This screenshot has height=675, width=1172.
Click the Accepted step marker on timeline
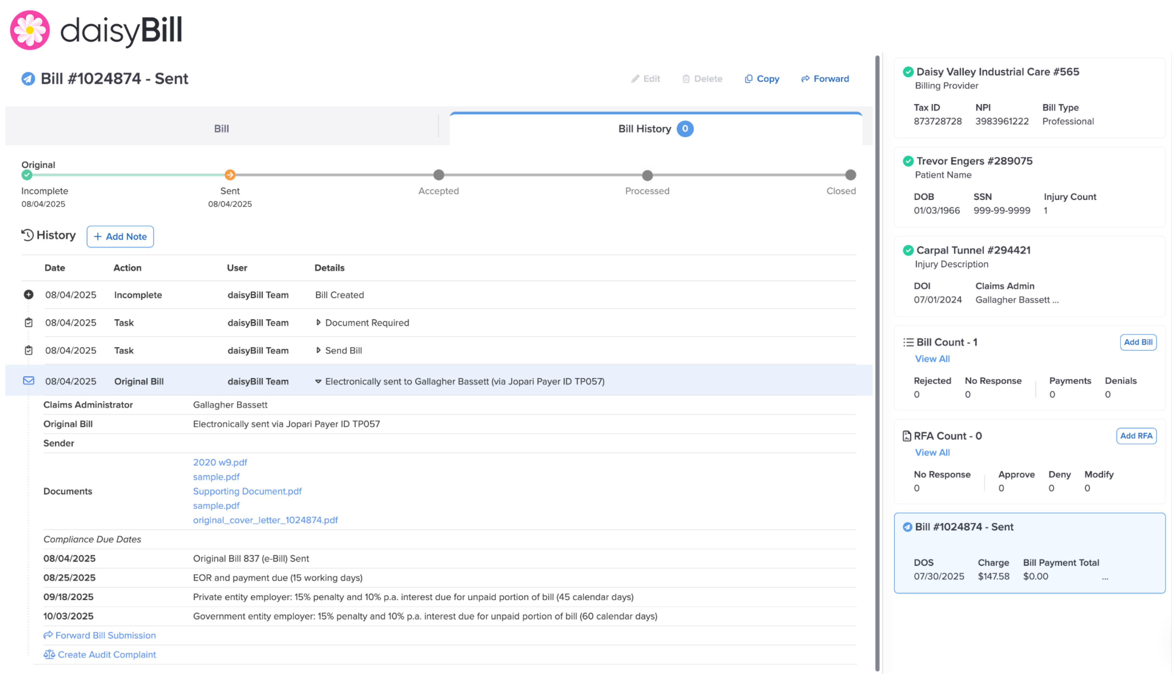pos(439,175)
